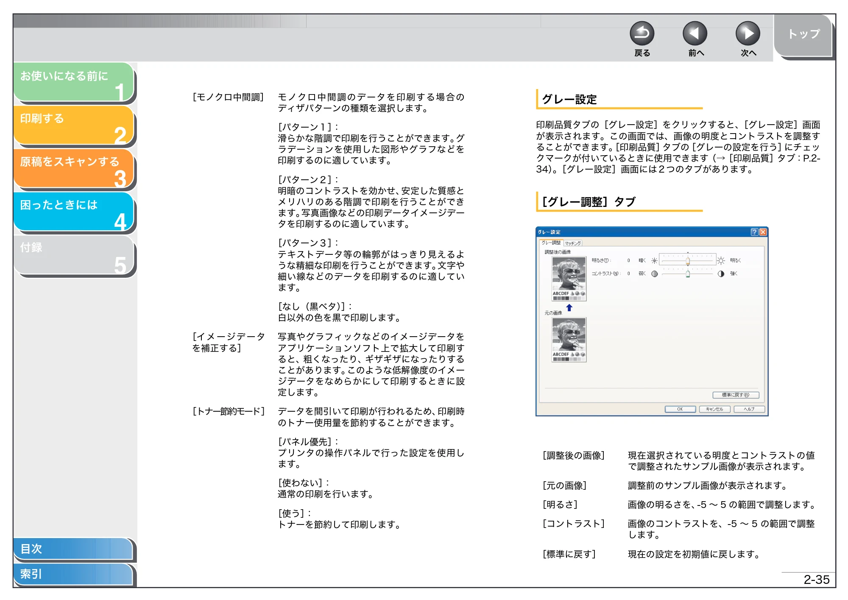The height and width of the screenshot is (600, 848).
Task: Click the [パターン1]: subheading
Action: 308,127
